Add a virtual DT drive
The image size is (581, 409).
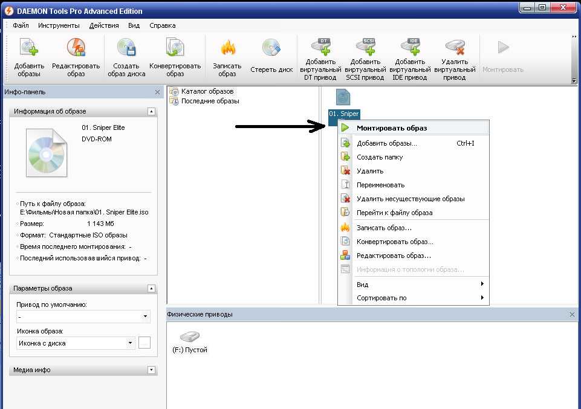pyautogui.click(x=320, y=59)
